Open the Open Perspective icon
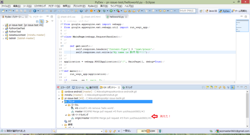Image resolution: width=250 pixels, height=135 pixels. coord(201,11)
